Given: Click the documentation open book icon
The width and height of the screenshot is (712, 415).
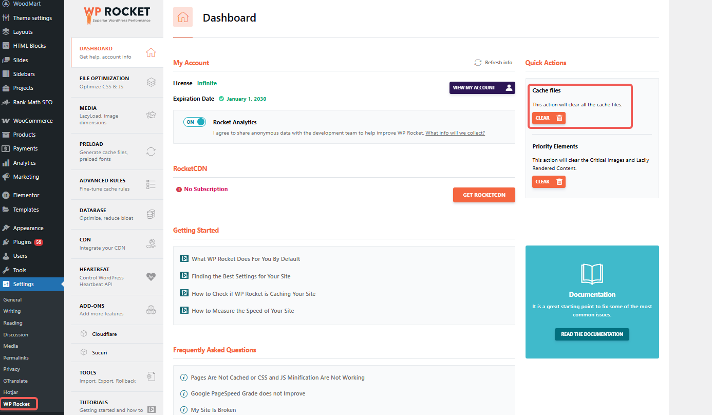Looking at the screenshot, I should click(592, 274).
